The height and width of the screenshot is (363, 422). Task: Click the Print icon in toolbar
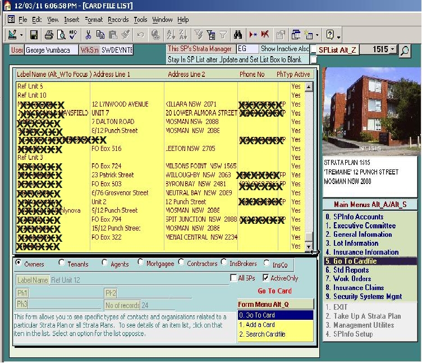click(x=49, y=35)
